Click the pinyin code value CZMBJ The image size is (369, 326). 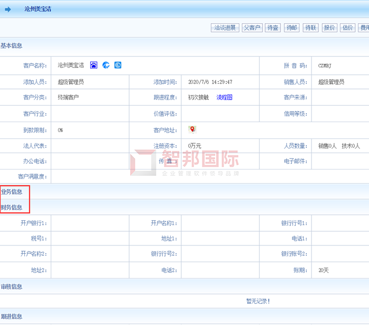tap(325, 66)
